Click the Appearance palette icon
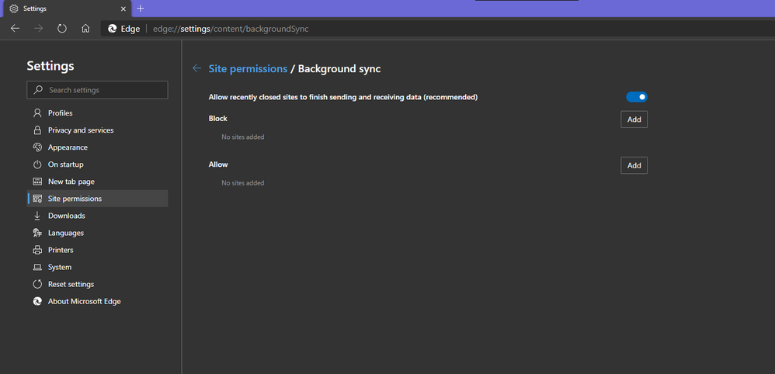Viewport: 775px width, 374px height. pos(37,147)
